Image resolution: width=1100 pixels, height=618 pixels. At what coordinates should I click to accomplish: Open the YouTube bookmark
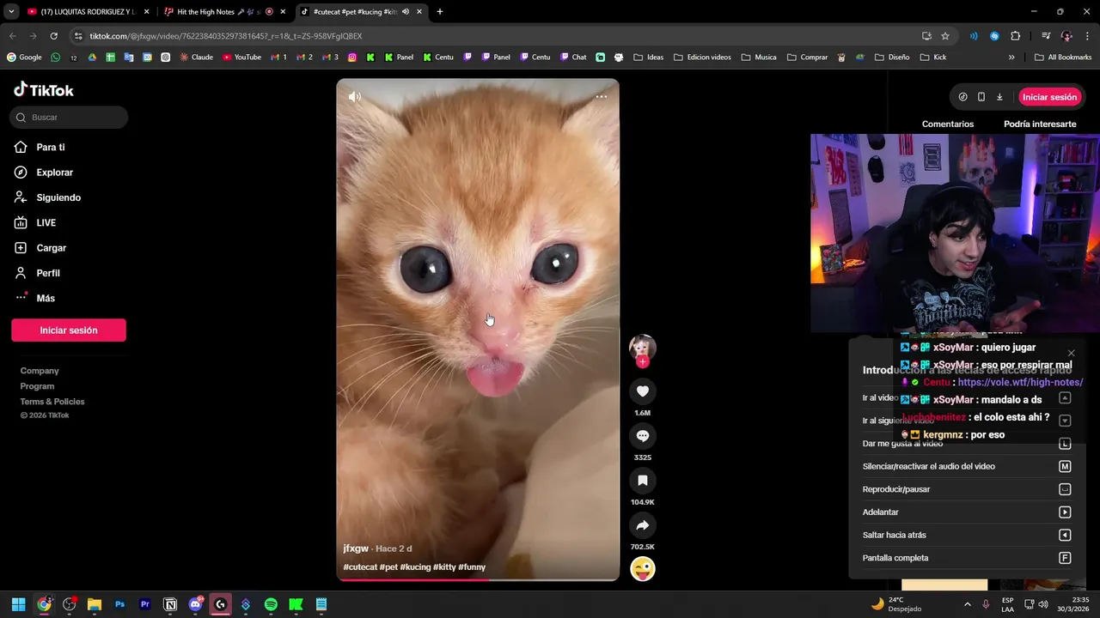[x=241, y=58]
